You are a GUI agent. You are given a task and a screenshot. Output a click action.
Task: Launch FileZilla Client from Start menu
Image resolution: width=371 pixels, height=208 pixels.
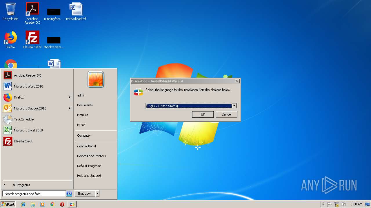(x=37, y=141)
